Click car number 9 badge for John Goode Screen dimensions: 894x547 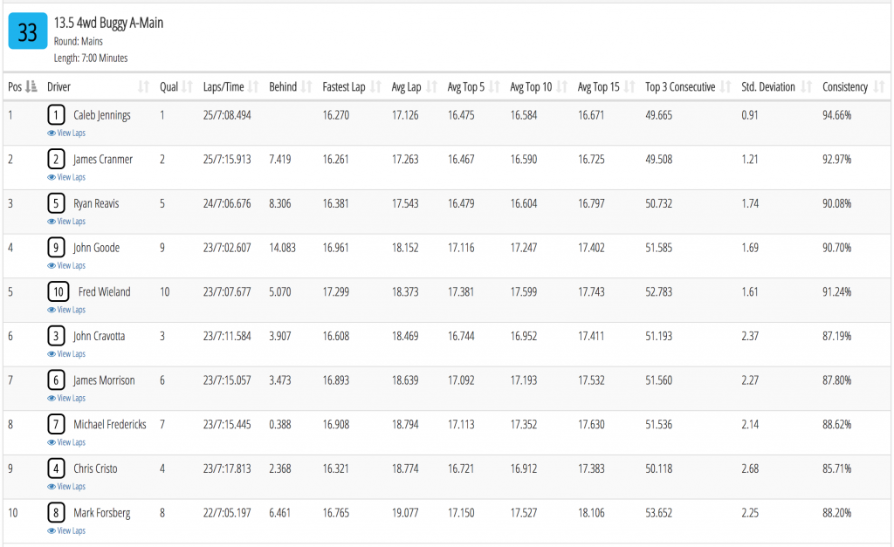pos(56,248)
